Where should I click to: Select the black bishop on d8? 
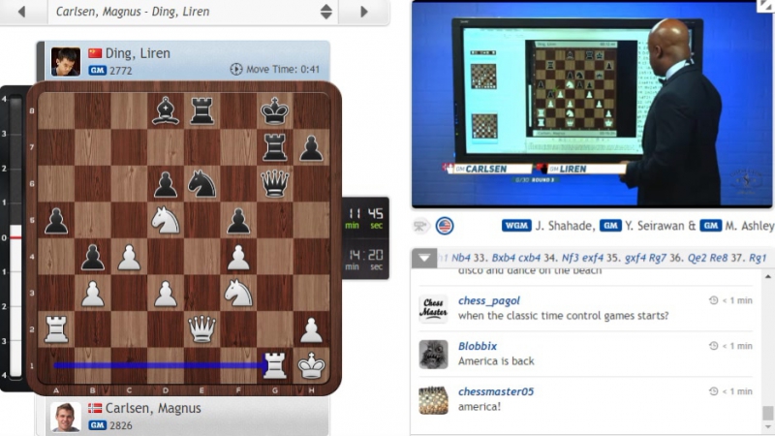[x=166, y=110]
